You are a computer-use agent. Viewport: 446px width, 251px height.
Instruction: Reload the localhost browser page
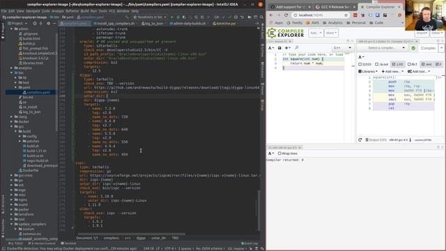tap(286, 15)
